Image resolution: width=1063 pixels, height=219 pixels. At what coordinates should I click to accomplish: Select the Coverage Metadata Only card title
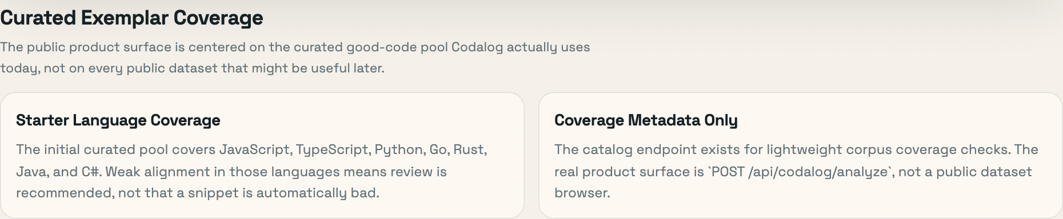click(646, 120)
